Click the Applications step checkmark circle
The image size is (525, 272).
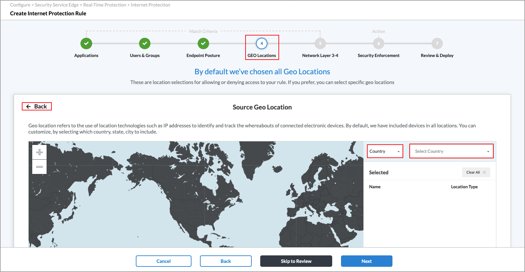click(x=86, y=43)
